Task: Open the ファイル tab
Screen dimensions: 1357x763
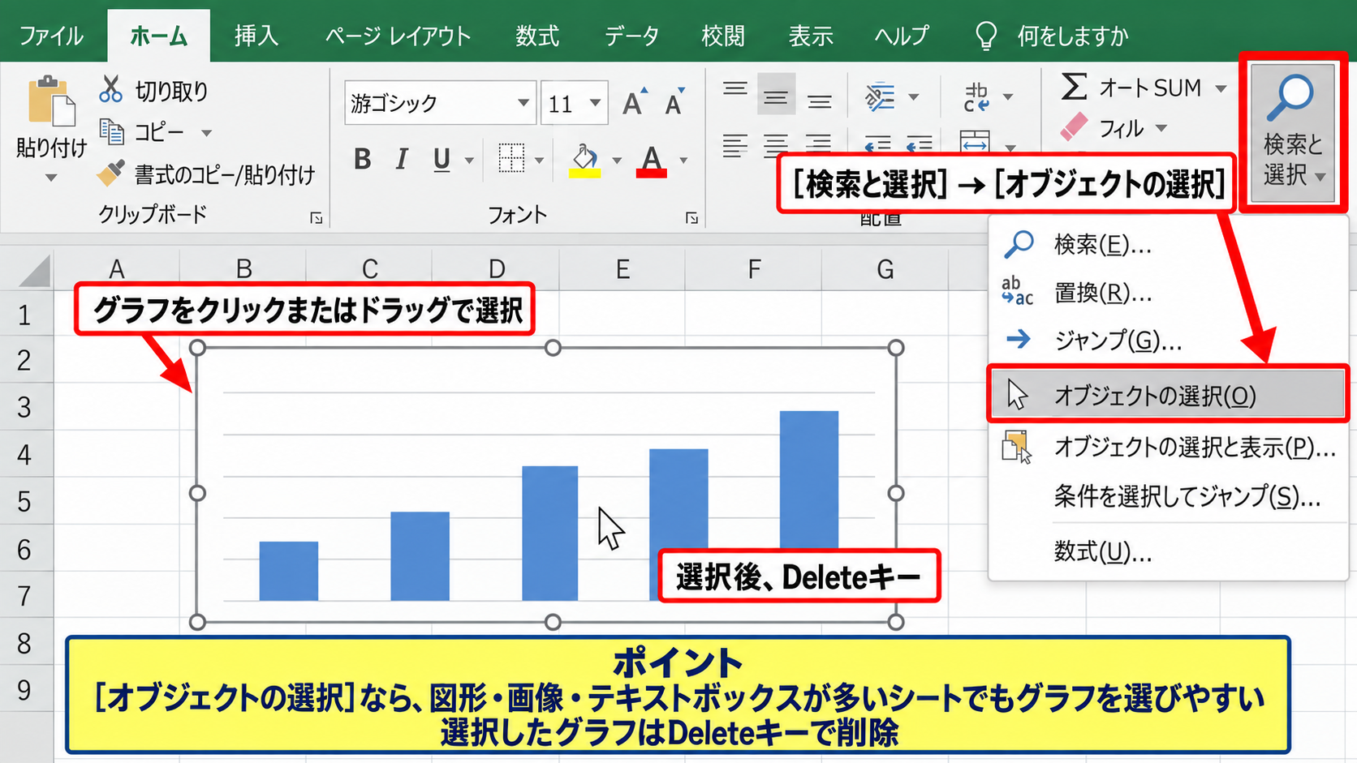Action: (x=52, y=36)
